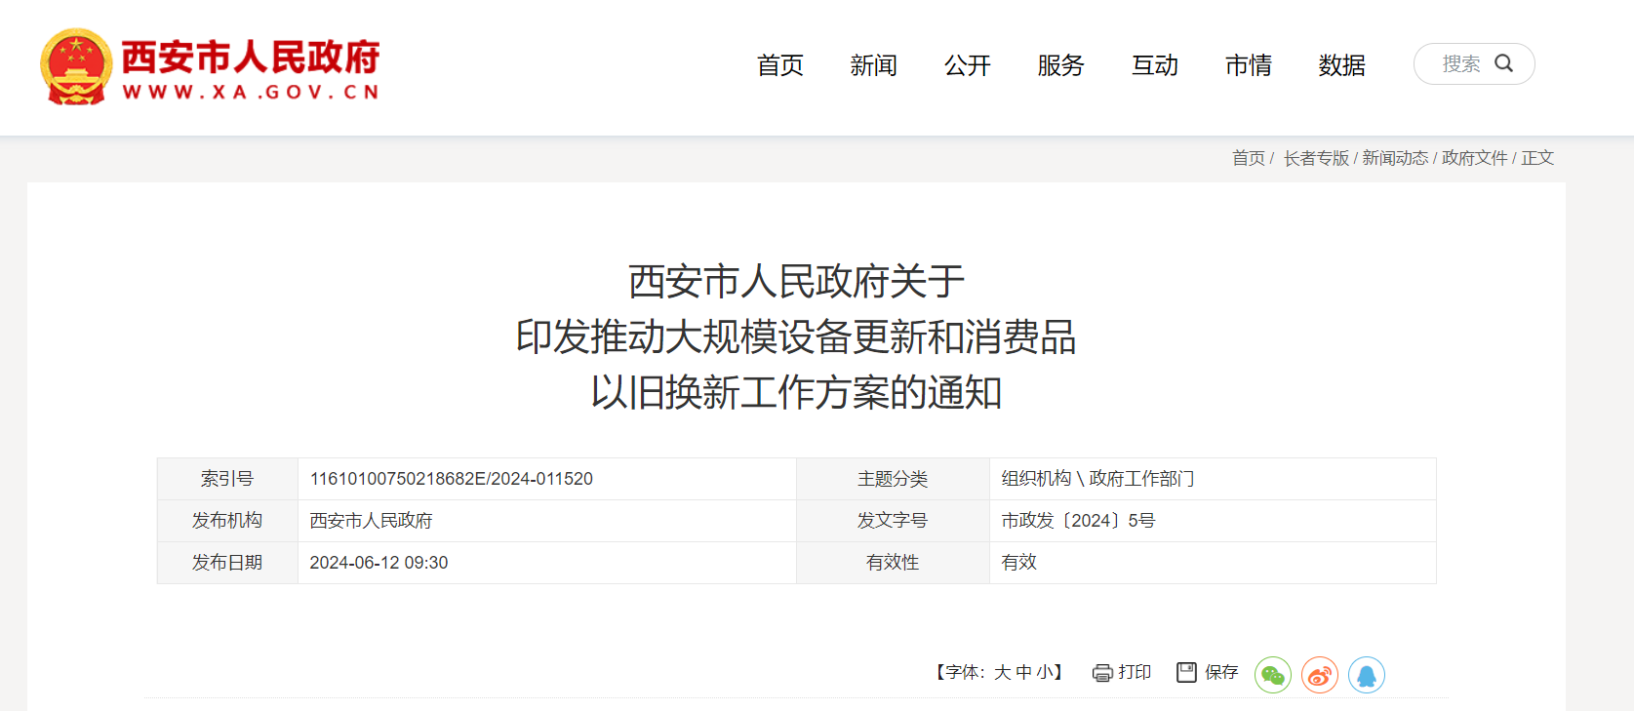The height and width of the screenshot is (711, 1634).
Task: Open 政府文件 breadcrumb link
Action: [1474, 158]
